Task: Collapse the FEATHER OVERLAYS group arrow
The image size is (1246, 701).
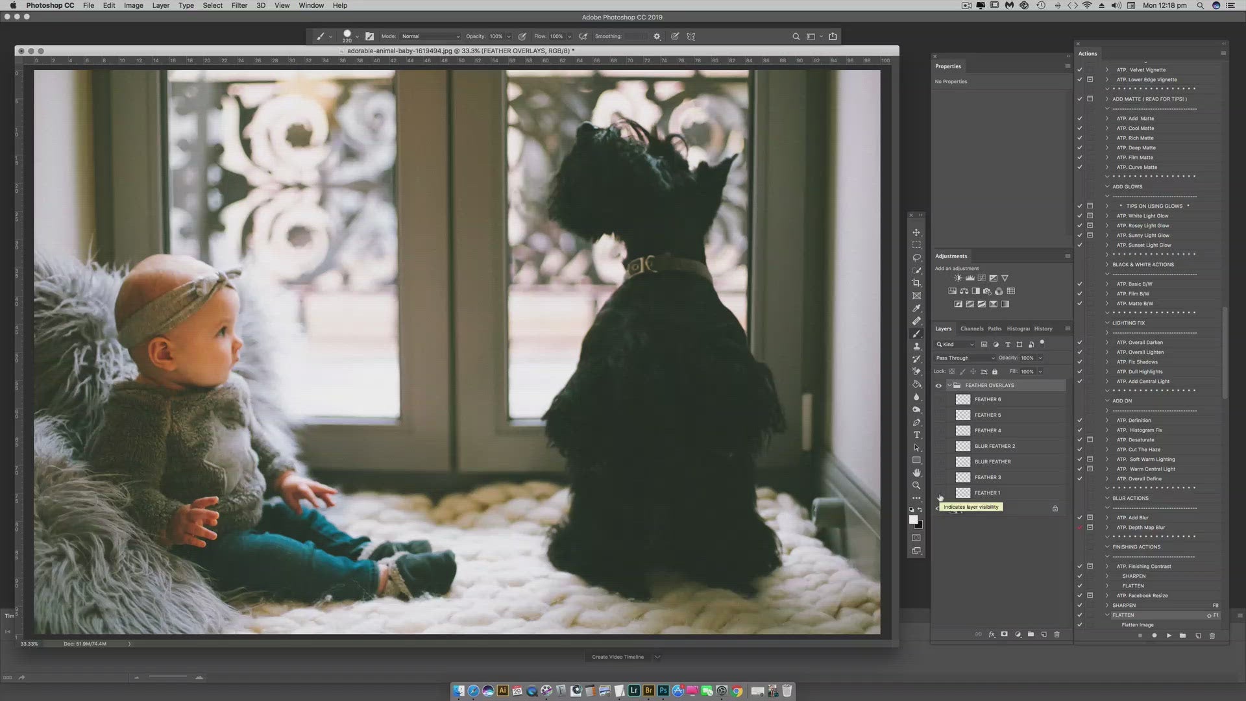Action: click(949, 386)
